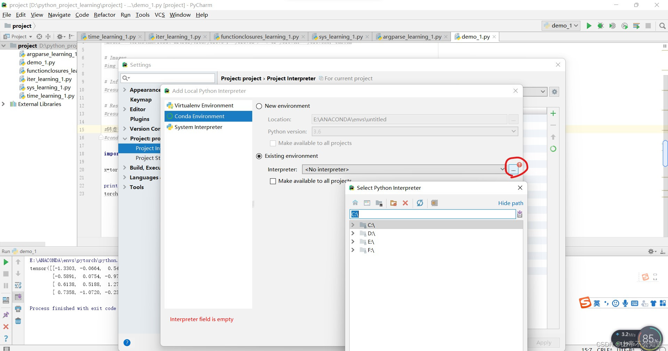The width and height of the screenshot is (668, 351).
Task: Print the Run console output
Action: coord(18,309)
